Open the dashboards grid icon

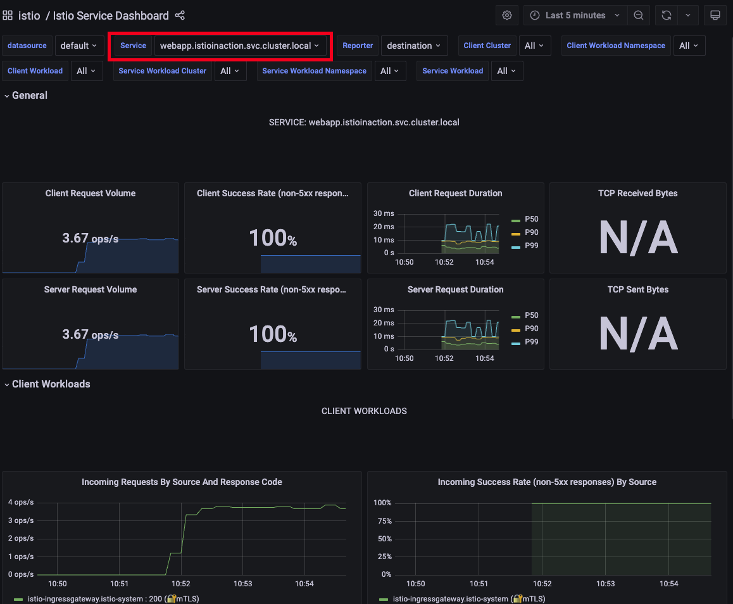[x=8, y=15]
